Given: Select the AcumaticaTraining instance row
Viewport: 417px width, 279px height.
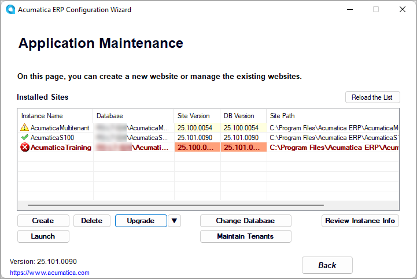Looking at the screenshot, I should coord(208,148).
